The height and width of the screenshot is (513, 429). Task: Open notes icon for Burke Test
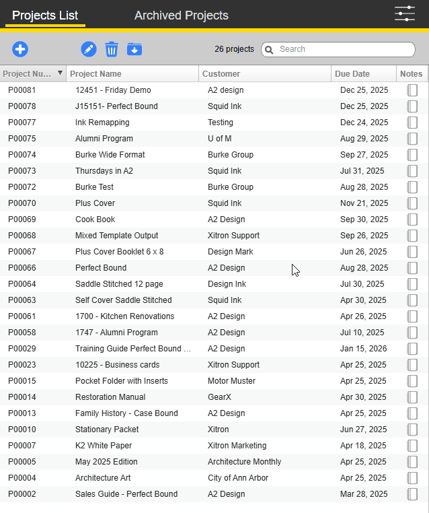coord(412,187)
